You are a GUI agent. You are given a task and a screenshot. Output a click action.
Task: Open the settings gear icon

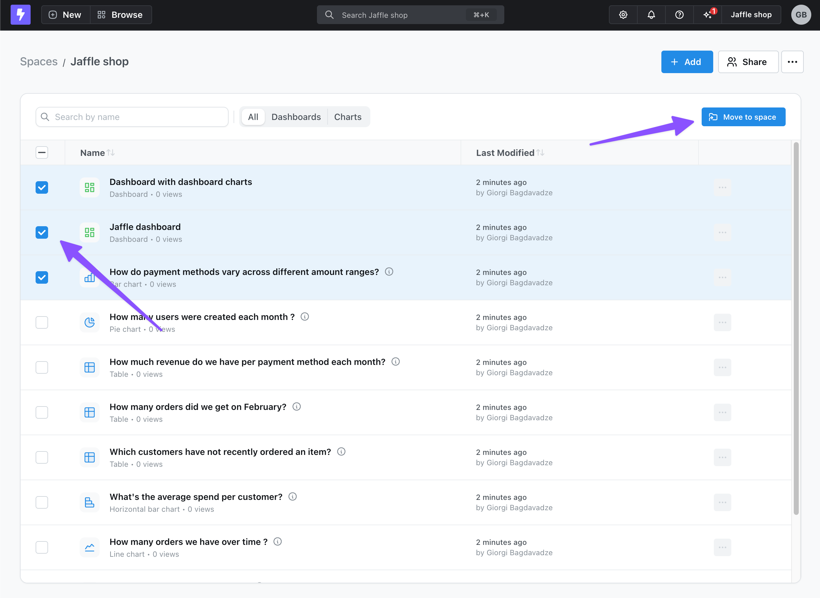coord(623,15)
